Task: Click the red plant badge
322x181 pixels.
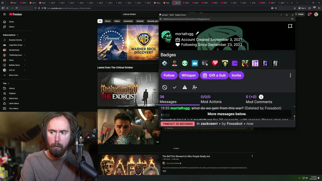Action: click(x=175, y=63)
